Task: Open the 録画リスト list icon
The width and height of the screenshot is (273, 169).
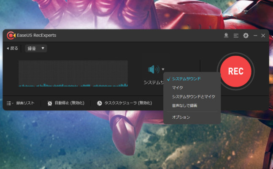Action: click(x=10, y=104)
